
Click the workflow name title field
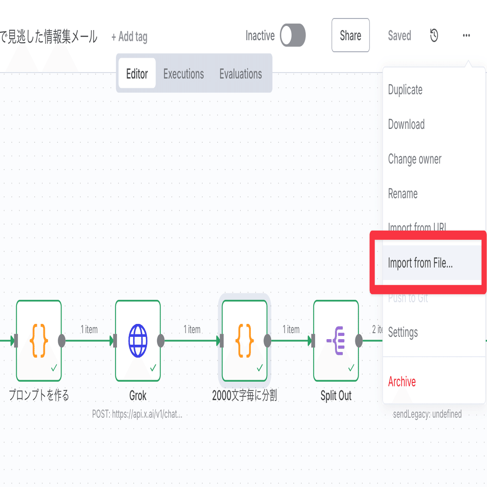click(49, 36)
